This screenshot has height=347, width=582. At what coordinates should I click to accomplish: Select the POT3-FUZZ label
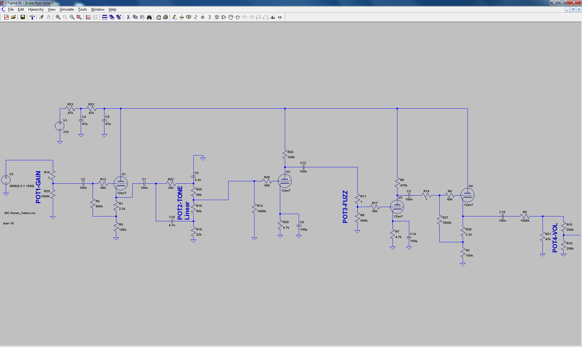(x=345, y=207)
